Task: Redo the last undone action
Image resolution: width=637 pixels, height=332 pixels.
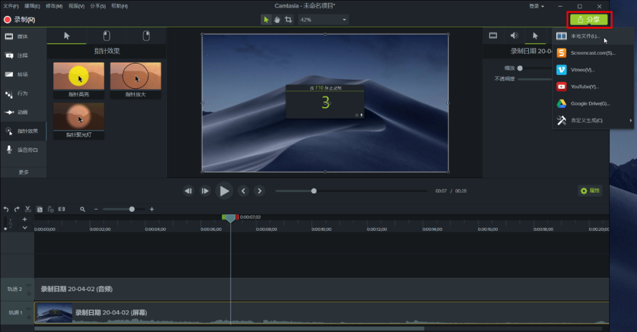Action: tap(17, 209)
